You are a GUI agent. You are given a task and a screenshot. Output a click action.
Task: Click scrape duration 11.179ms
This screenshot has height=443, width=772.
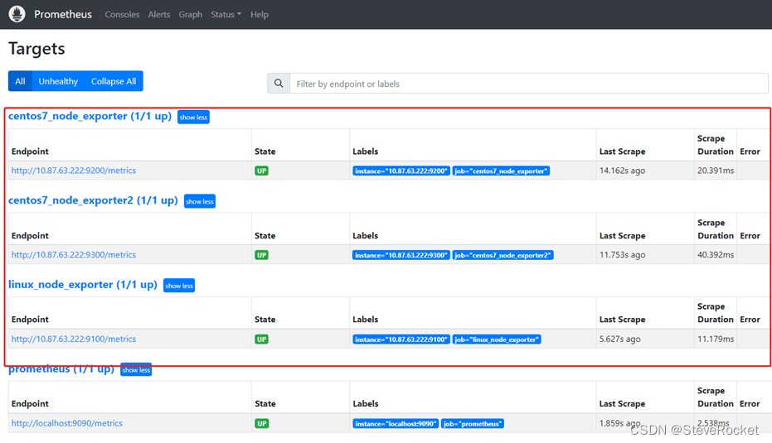tap(716, 339)
